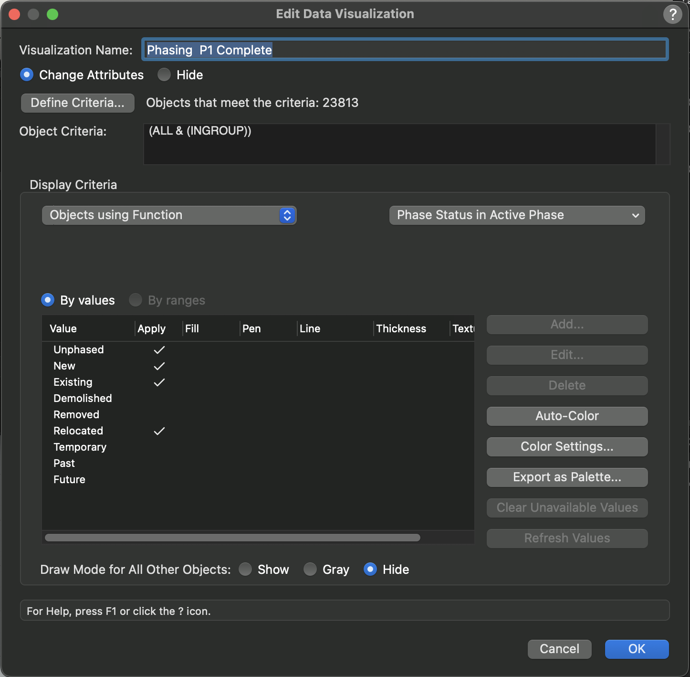
Task: Toggle the Apply checkmark for Relocated
Action: point(159,431)
